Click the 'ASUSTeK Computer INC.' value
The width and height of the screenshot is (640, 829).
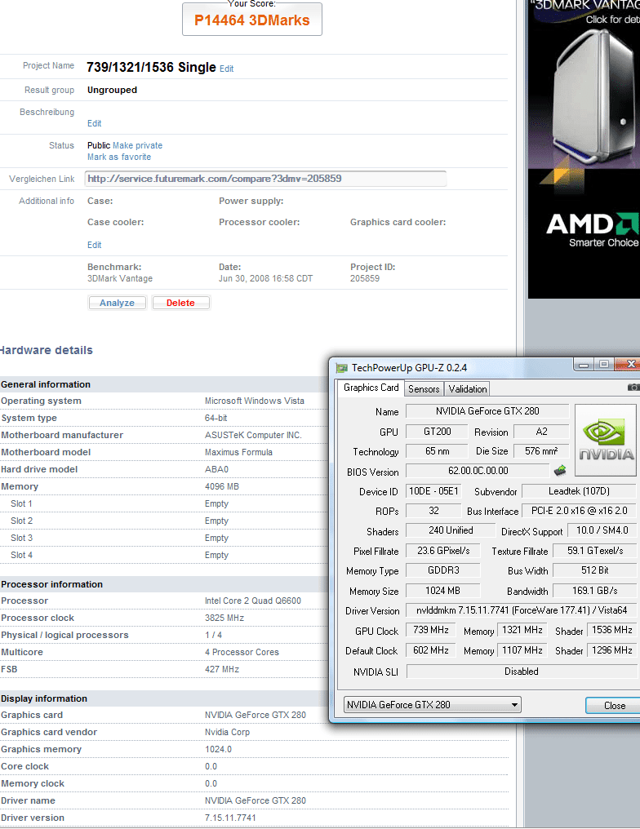pyautogui.click(x=253, y=435)
